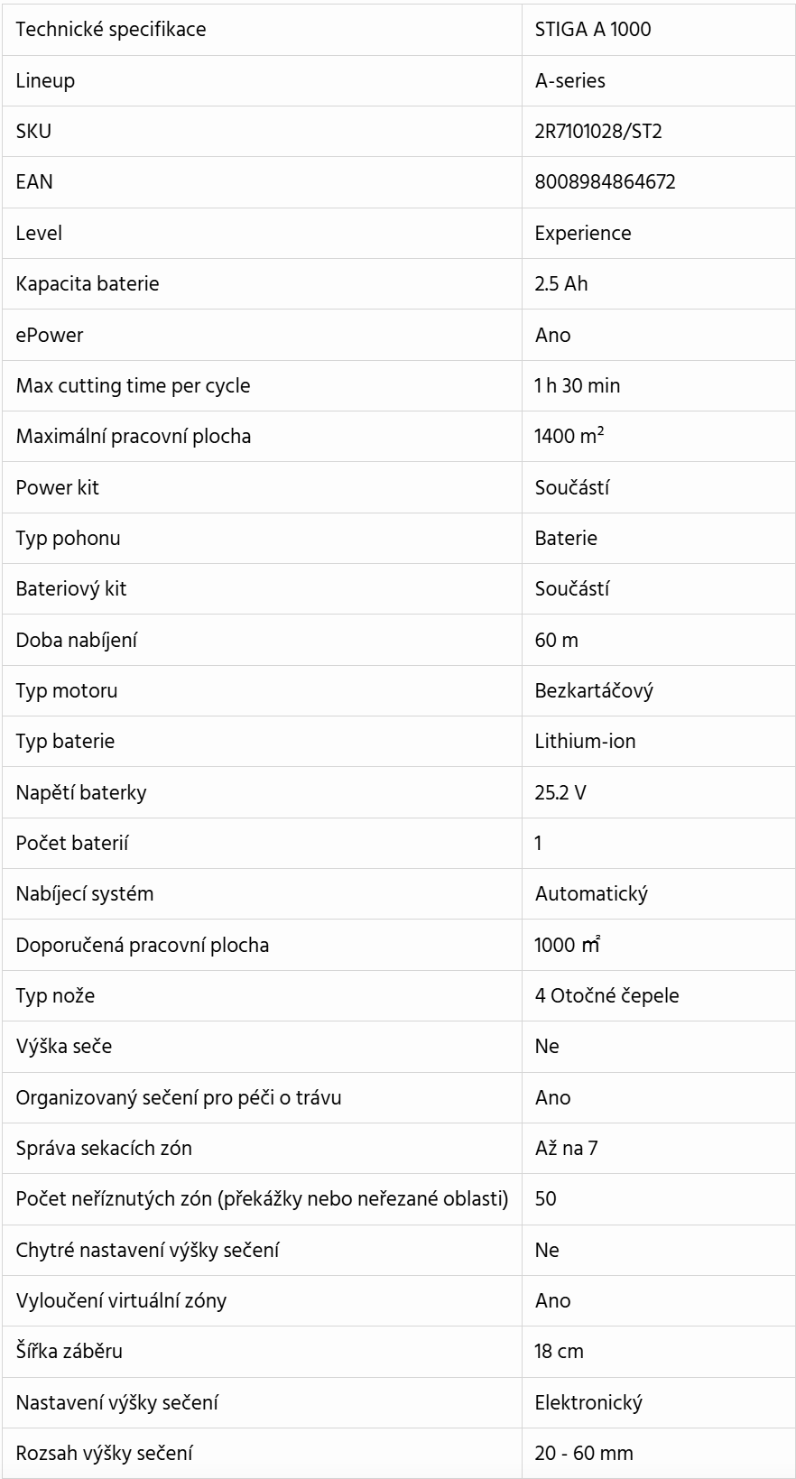
Task: Click the Bezkartáčový motor type value
Action: (x=595, y=691)
